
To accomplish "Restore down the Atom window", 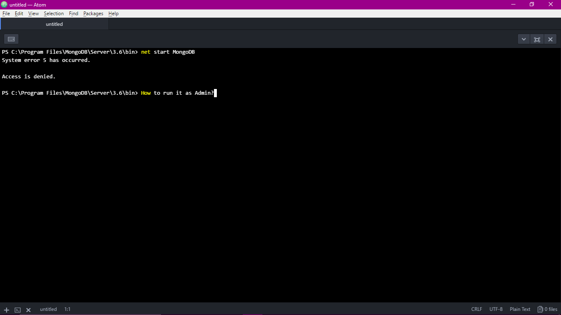I will [532, 5].
